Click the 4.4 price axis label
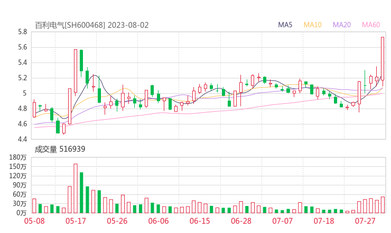This screenshot has width=391, height=233. tap(22, 139)
